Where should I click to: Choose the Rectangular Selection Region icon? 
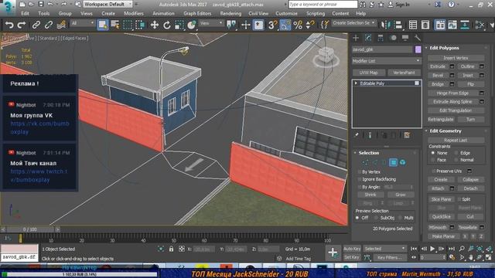tap(128, 25)
